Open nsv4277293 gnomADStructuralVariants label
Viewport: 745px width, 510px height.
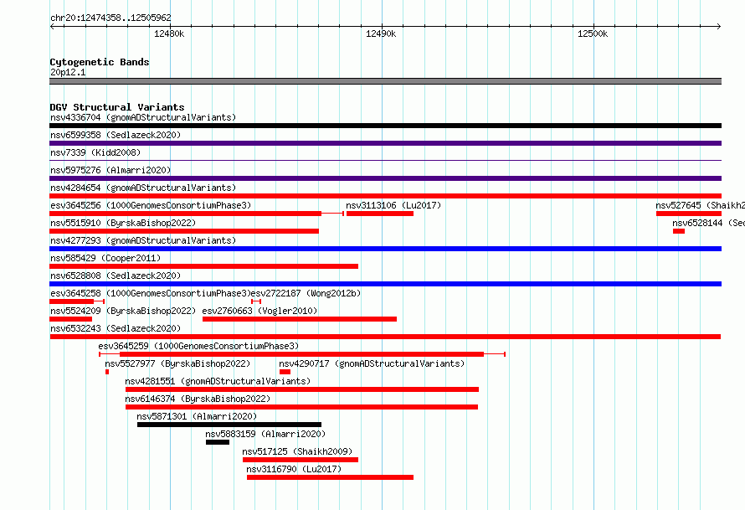(143, 240)
